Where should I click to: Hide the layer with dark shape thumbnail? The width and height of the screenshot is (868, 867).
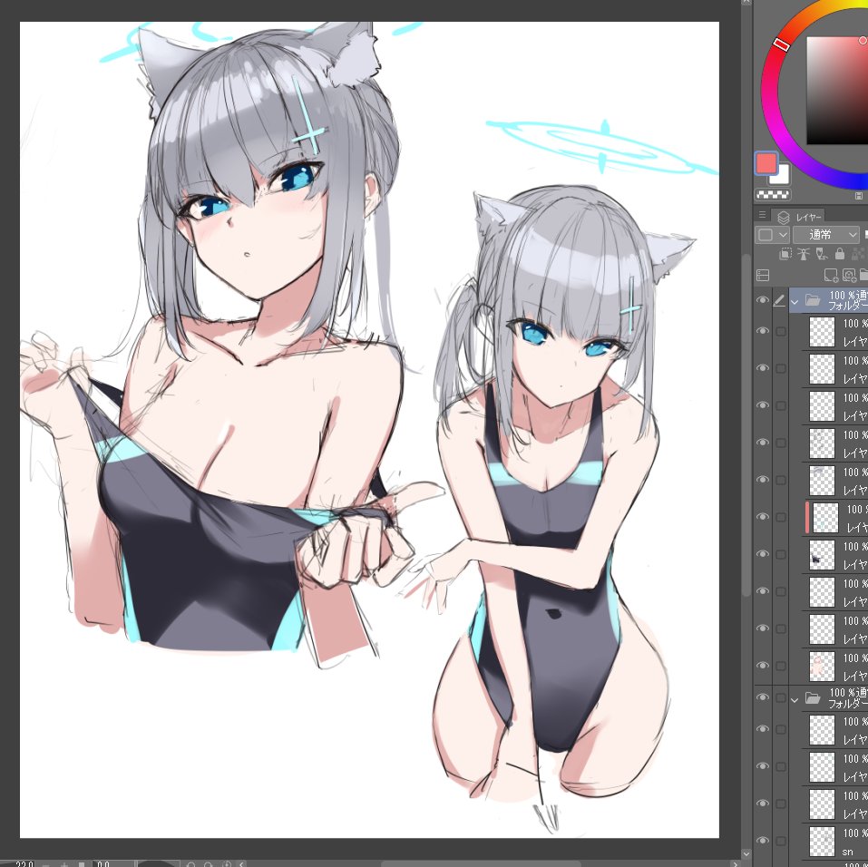point(762,553)
